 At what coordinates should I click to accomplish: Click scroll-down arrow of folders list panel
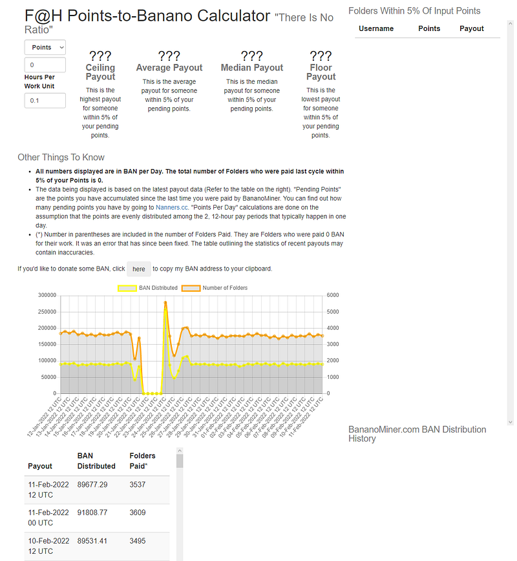pyautogui.click(x=510, y=422)
